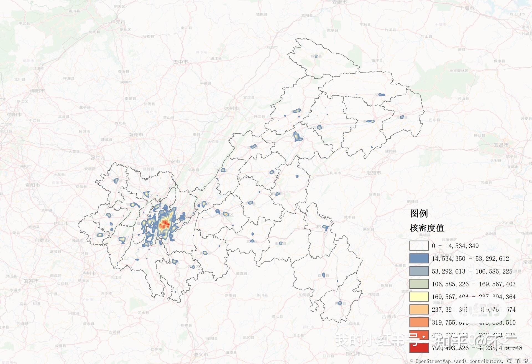The height and width of the screenshot is (364, 532).
Task: Click the blue 14,534,350 - 53,292,612 legend swatch
Action: pos(419,258)
